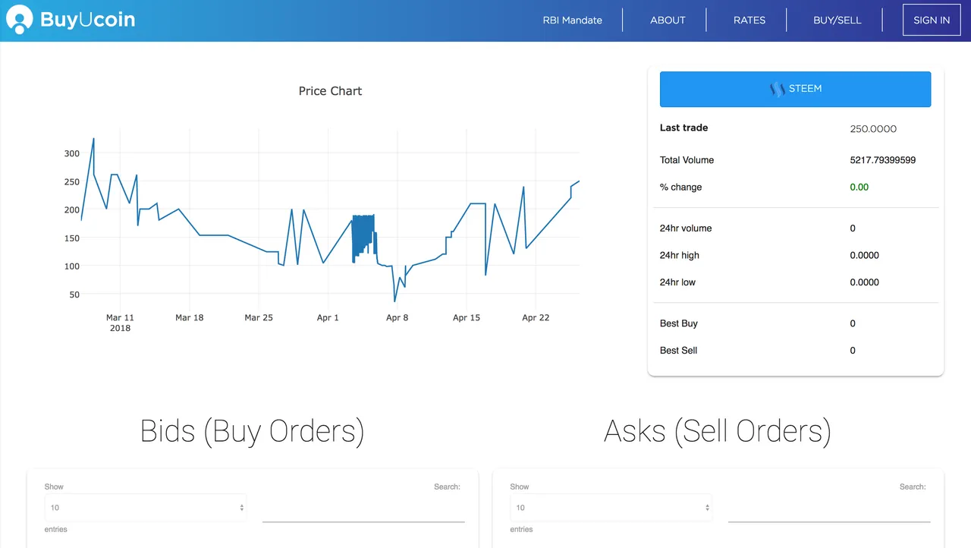Click the blue STEEM button
971x548 pixels.
click(795, 89)
